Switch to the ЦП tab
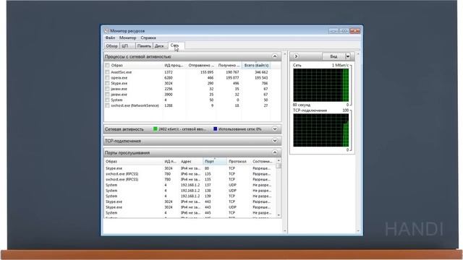Viewport: 463px width, 260px height. click(x=127, y=46)
